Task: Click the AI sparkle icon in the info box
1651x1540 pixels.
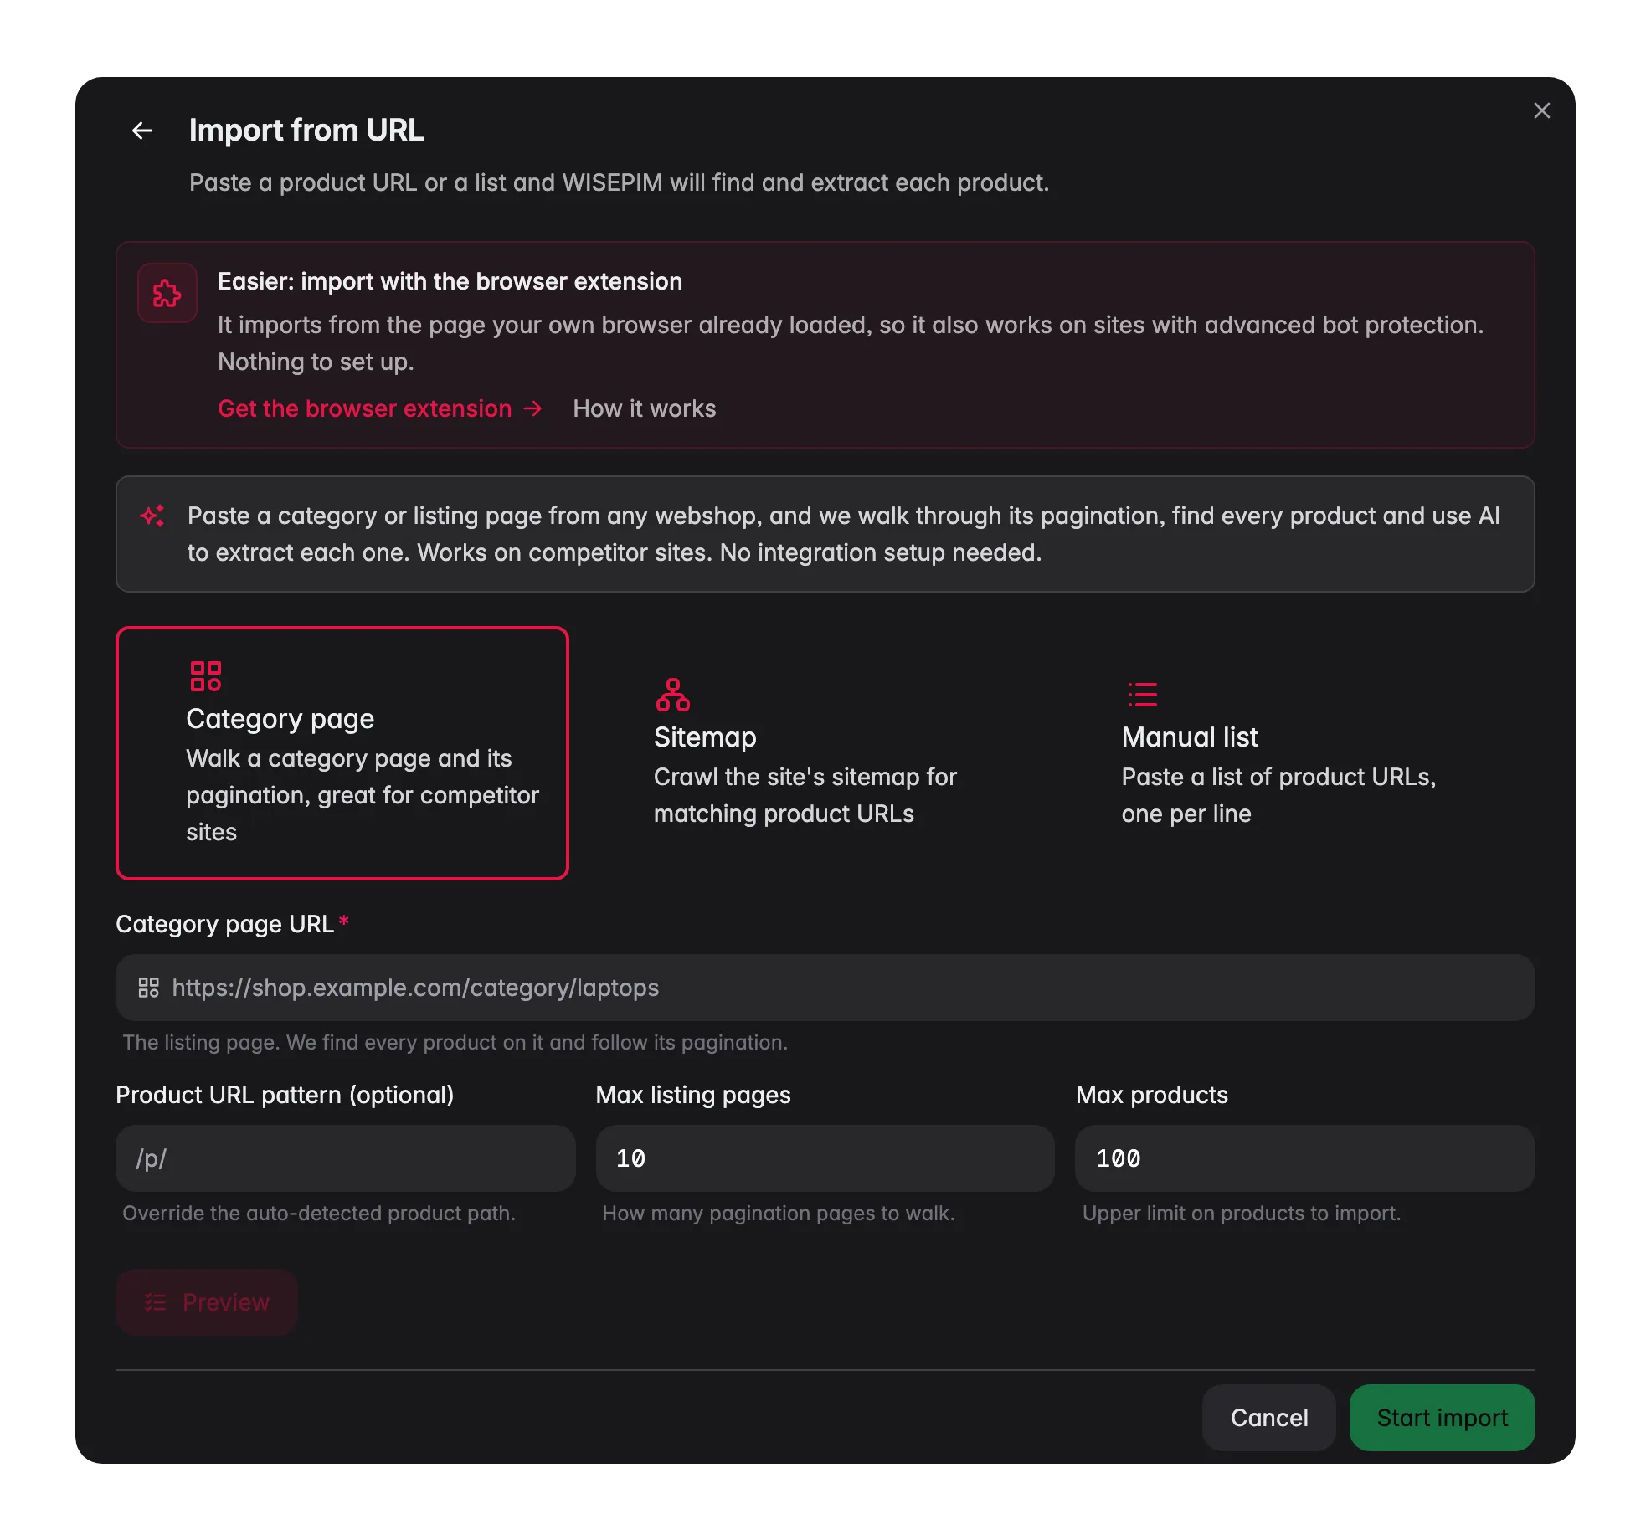Action: coord(152,516)
